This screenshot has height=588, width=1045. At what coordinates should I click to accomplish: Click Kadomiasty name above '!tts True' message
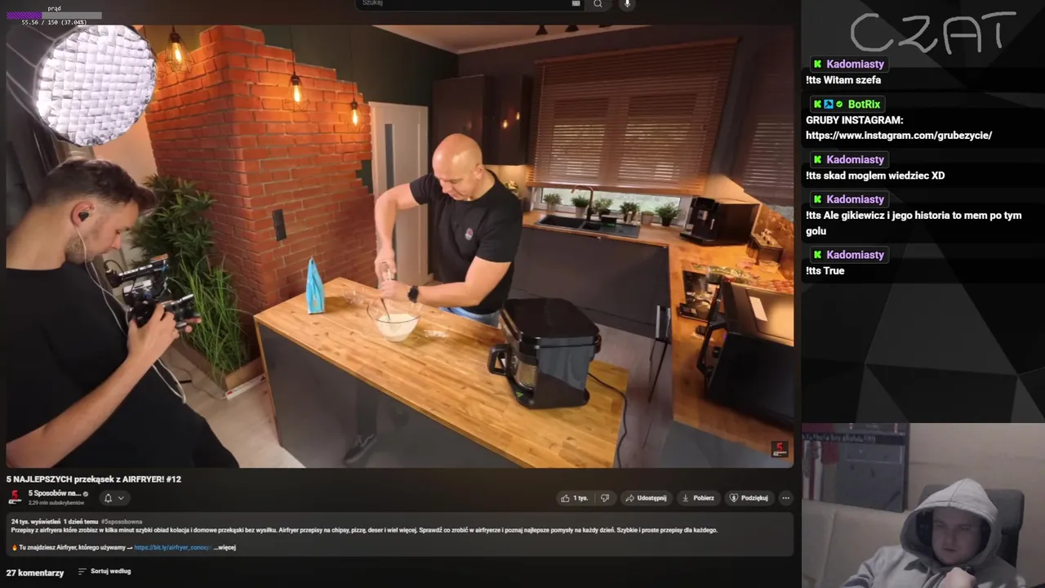[855, 255]
